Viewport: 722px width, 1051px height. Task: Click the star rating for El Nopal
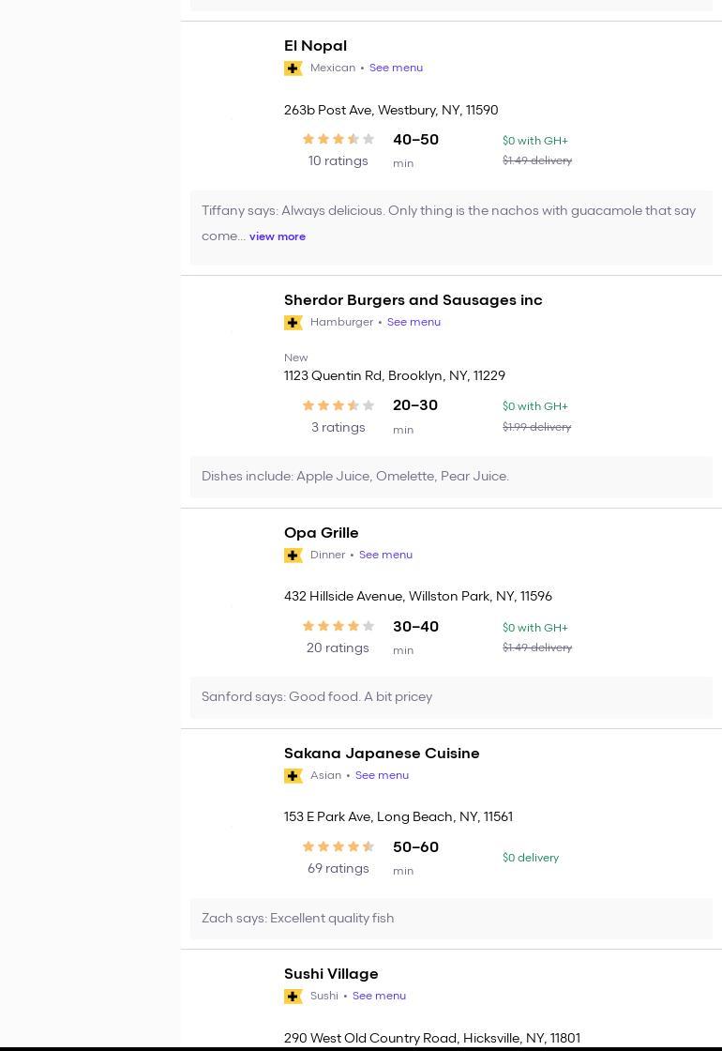[338, 139]
